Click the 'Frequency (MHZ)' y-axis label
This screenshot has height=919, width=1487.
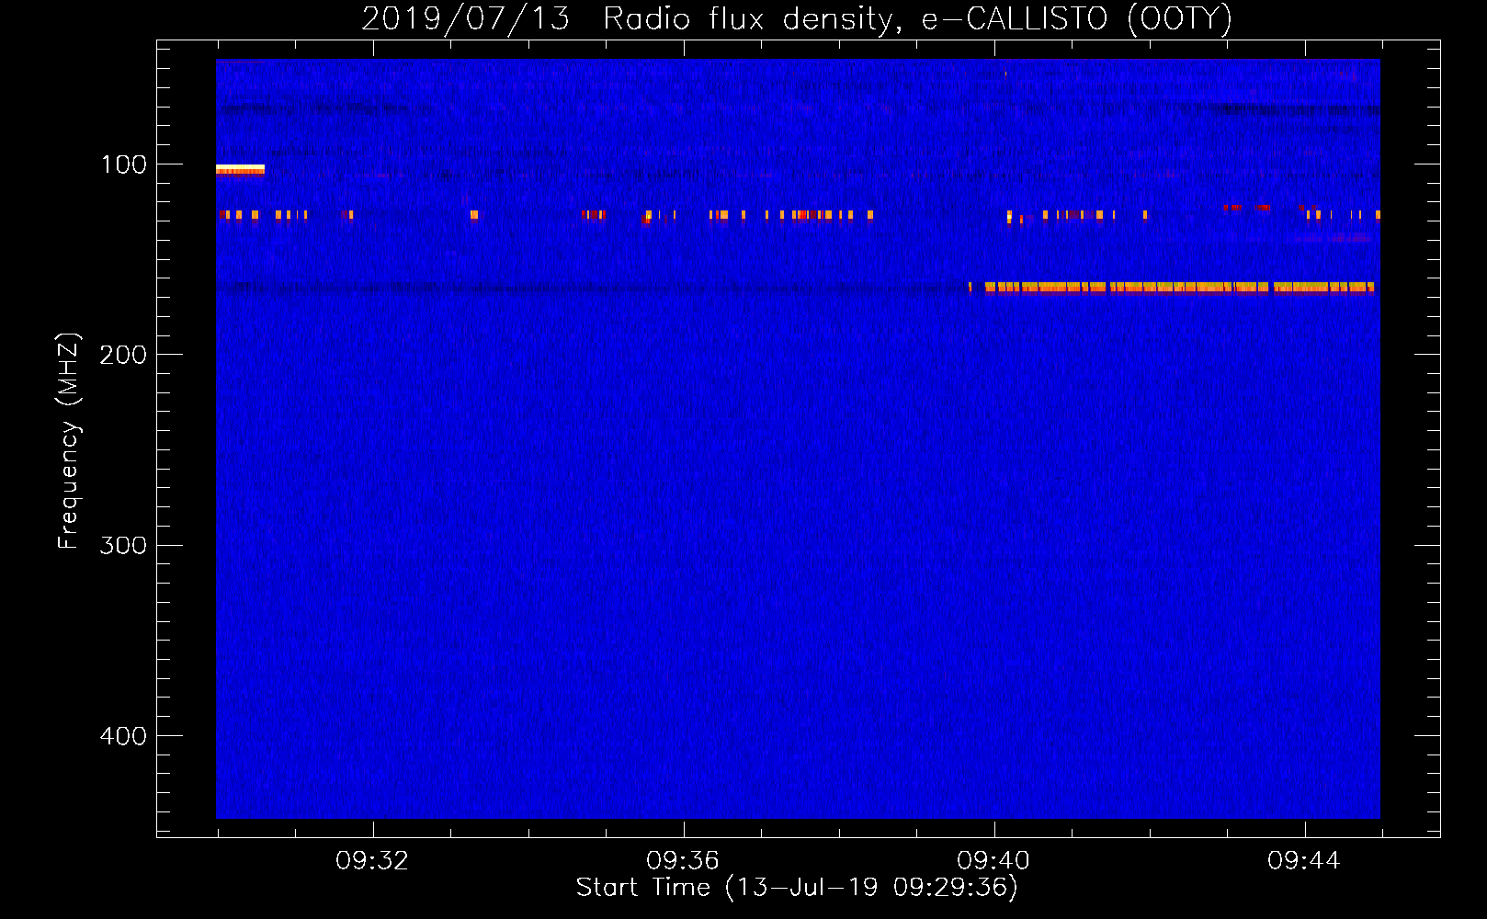(69, 441)
